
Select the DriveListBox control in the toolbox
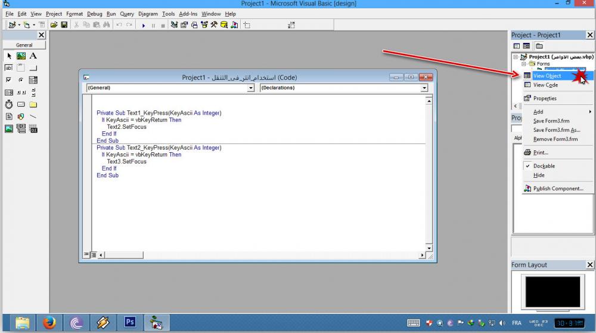coord(21,104)
